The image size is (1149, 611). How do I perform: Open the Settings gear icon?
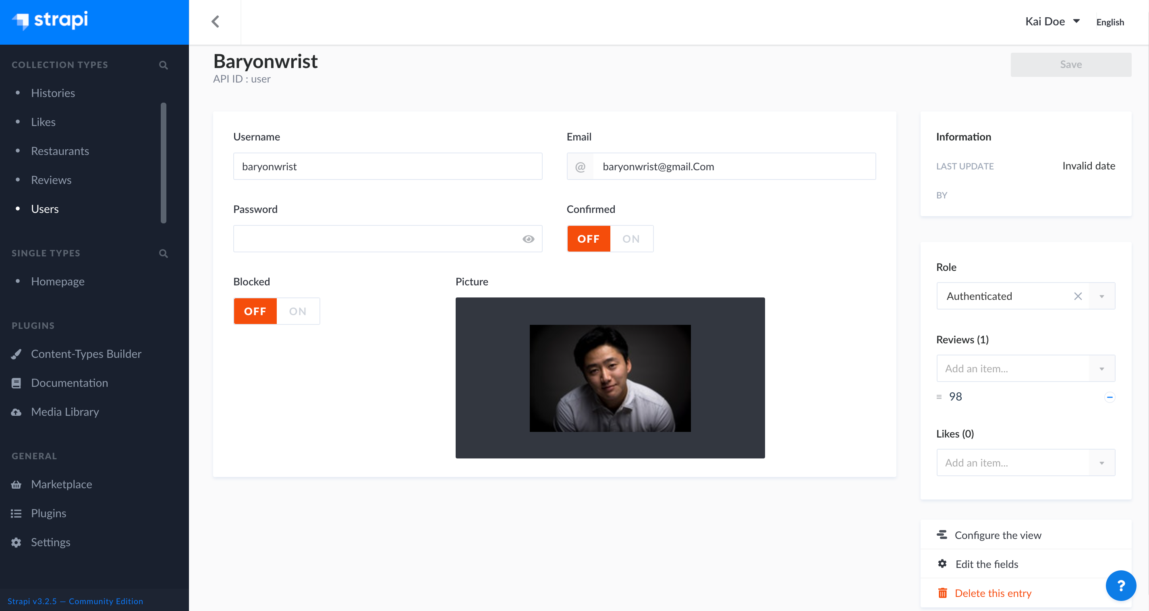(x=16, y=542)
